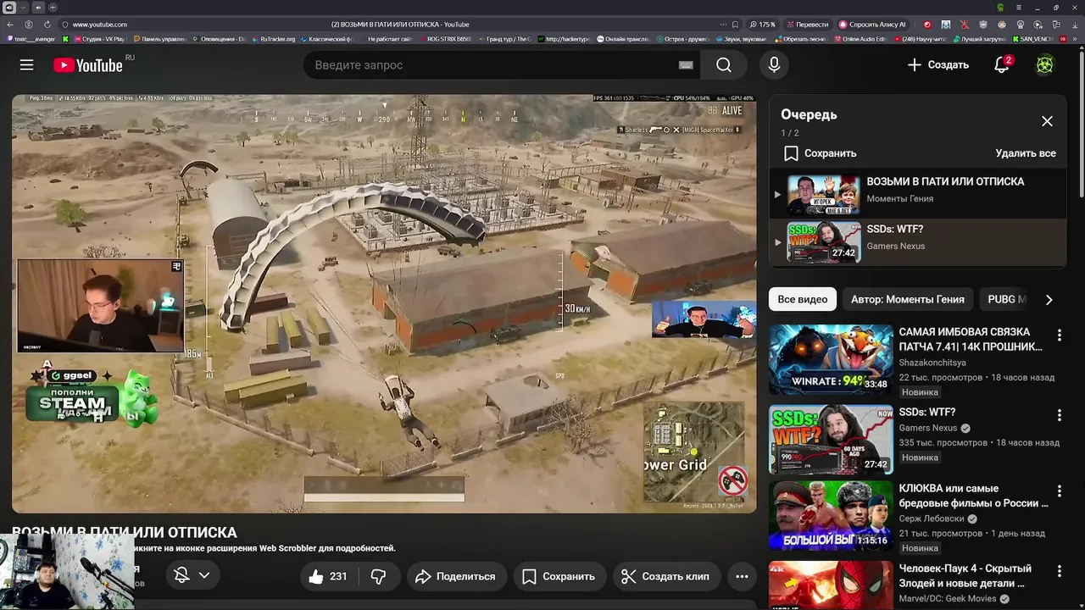
Task: Show more bookmarks chevron
Action: tap(1076, 39)
